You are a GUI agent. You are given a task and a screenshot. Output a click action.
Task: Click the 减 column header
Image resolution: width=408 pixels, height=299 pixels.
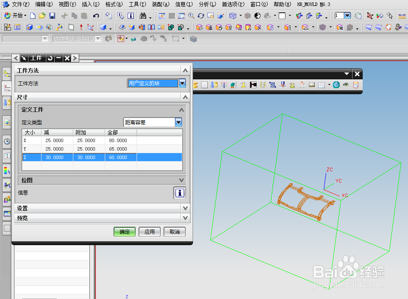coord(57,132)
